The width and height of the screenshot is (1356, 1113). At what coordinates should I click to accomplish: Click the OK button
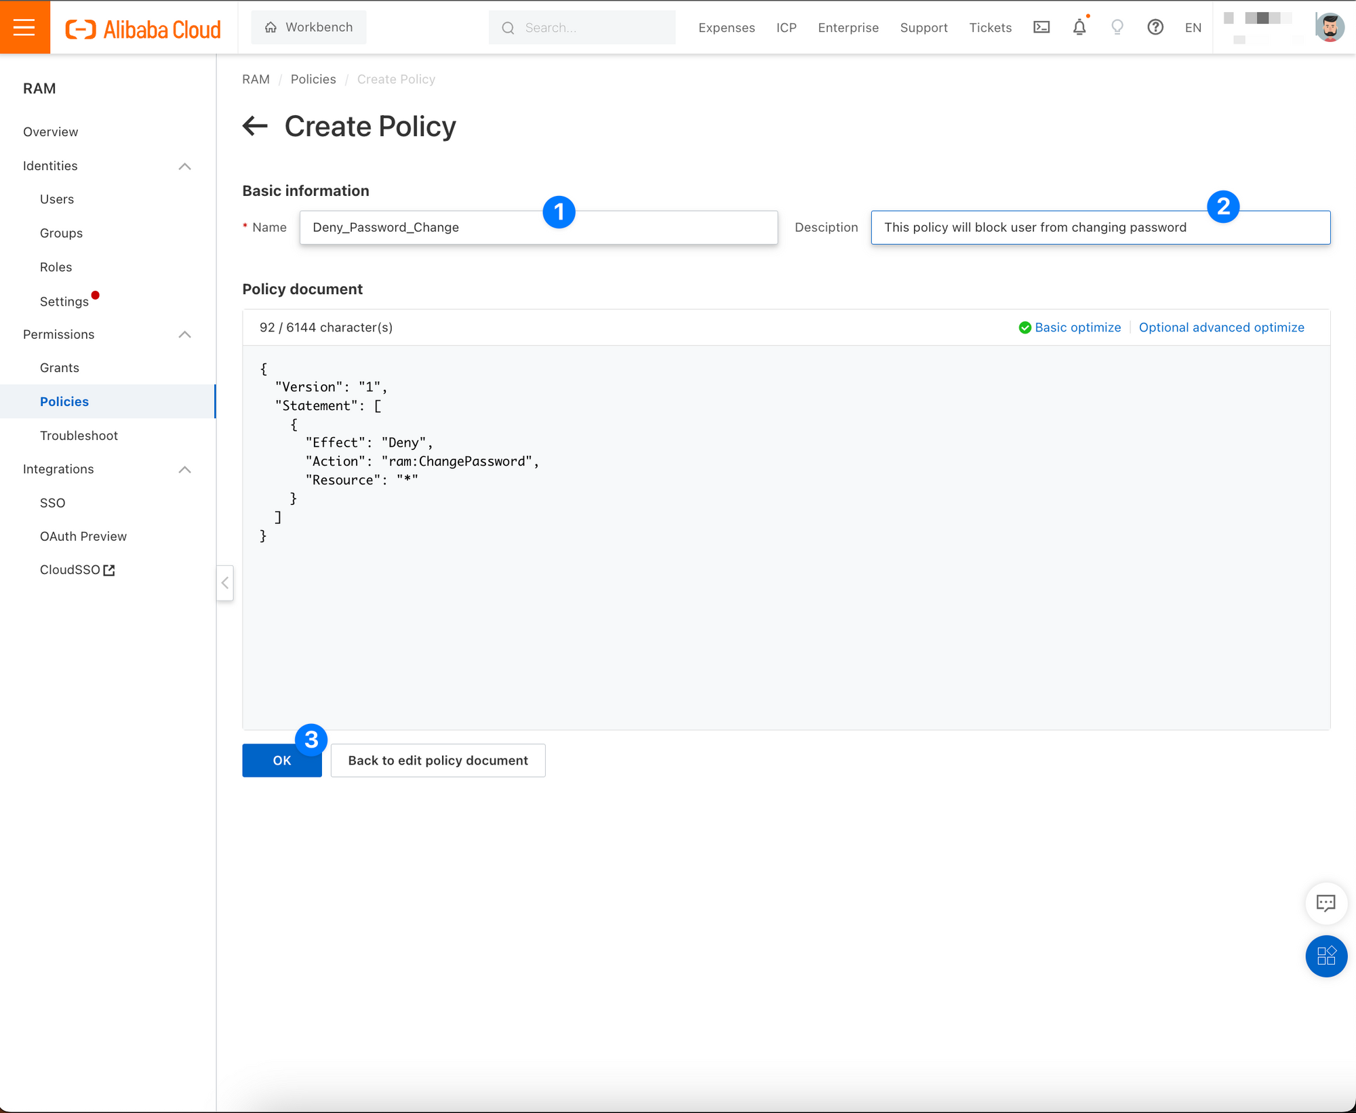[x=281, y=761]
